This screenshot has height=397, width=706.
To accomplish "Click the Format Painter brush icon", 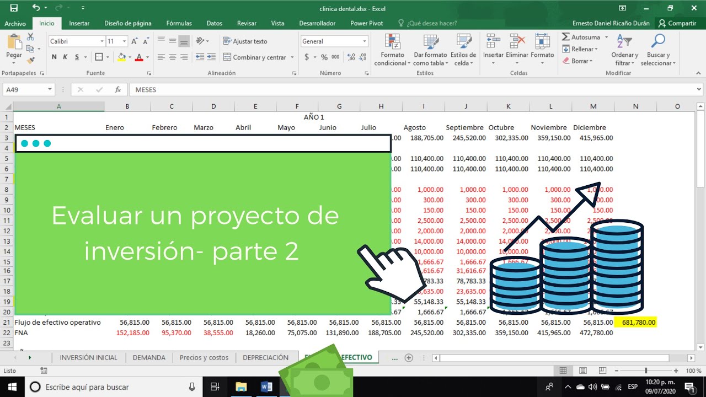I will 30,60.
